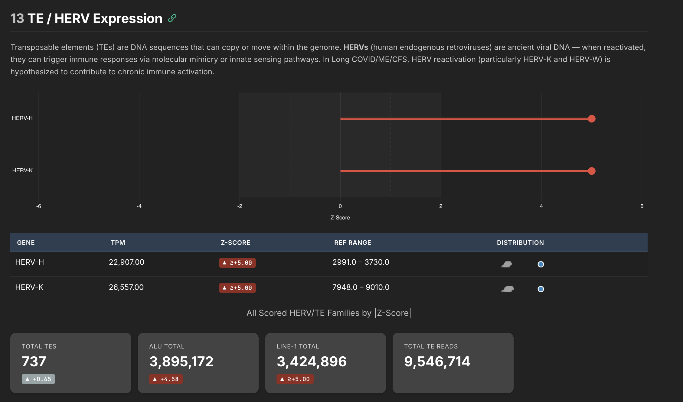Click the Alu Total +4.58 badge

pyautogui.click(x=166, y=379)
